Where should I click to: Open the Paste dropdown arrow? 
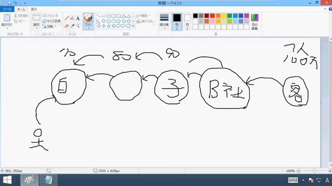pyautogui.click(x=7, y=28)
